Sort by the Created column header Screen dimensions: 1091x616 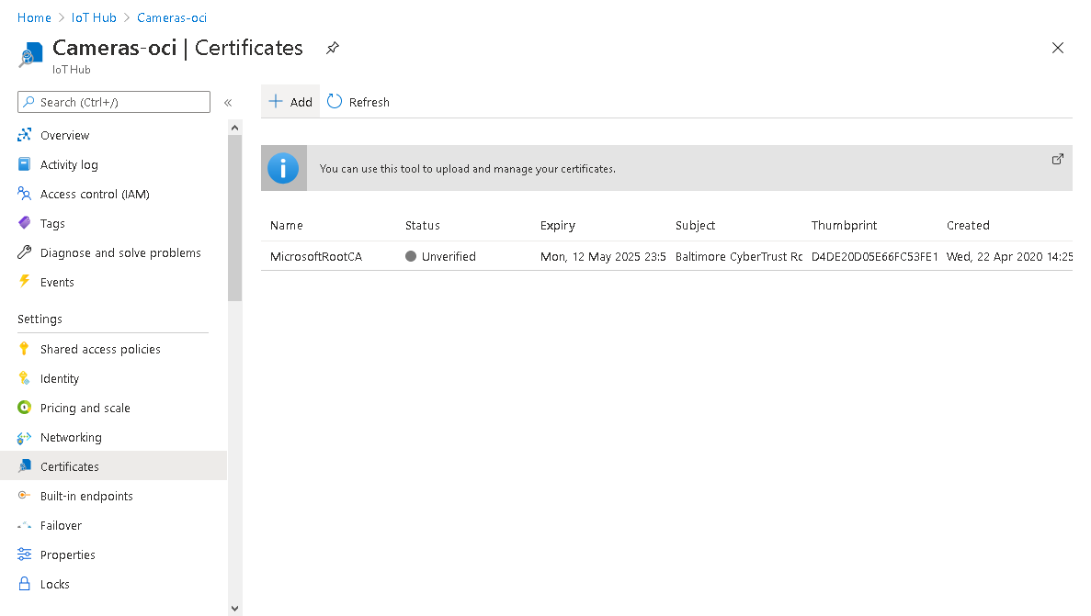pos(968,225)
